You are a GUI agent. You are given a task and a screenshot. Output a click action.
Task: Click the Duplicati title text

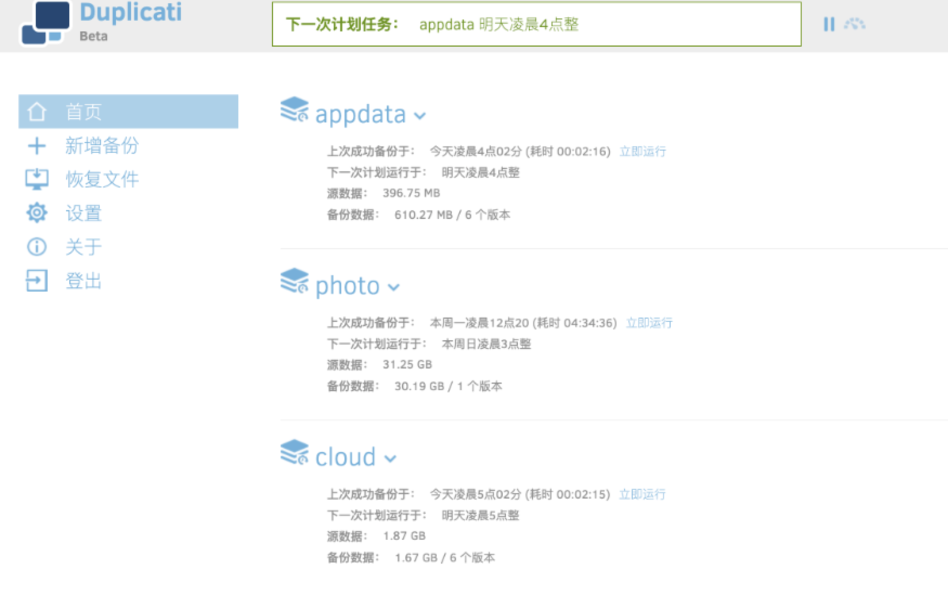(x=131, y=12)
